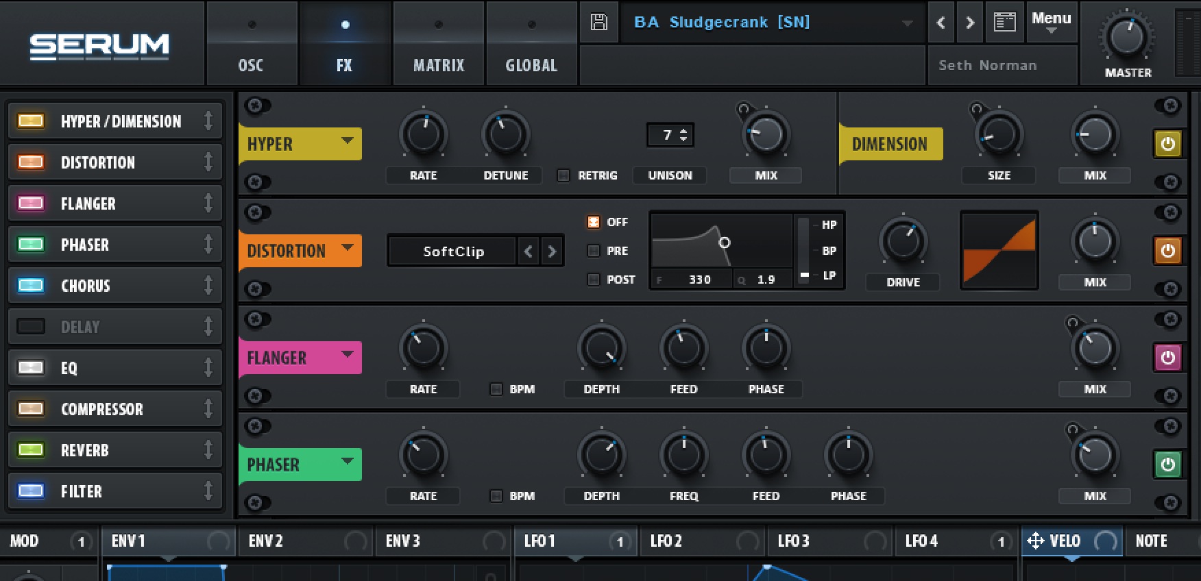The image size is (1201, 581).
Task: Click LFO 1 modulation count badge
Action: coord(620,542)
